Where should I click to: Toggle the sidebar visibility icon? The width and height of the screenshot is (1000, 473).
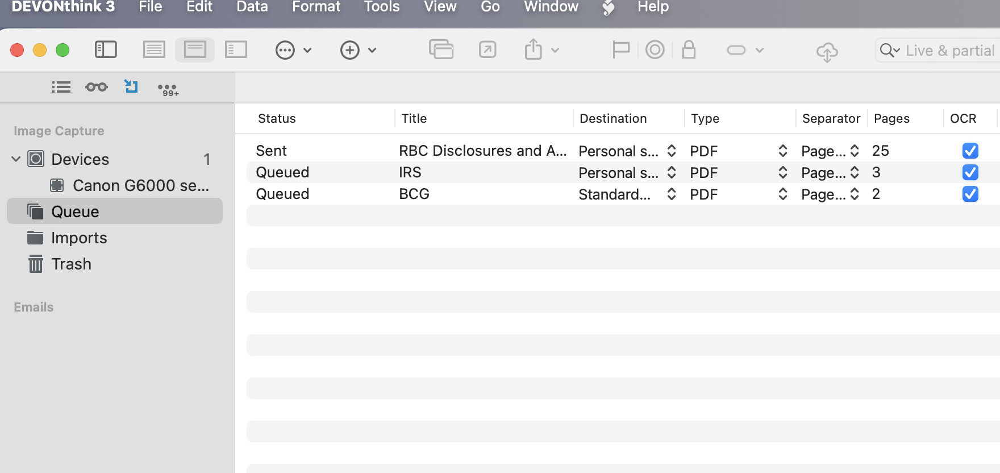(106, 50)
